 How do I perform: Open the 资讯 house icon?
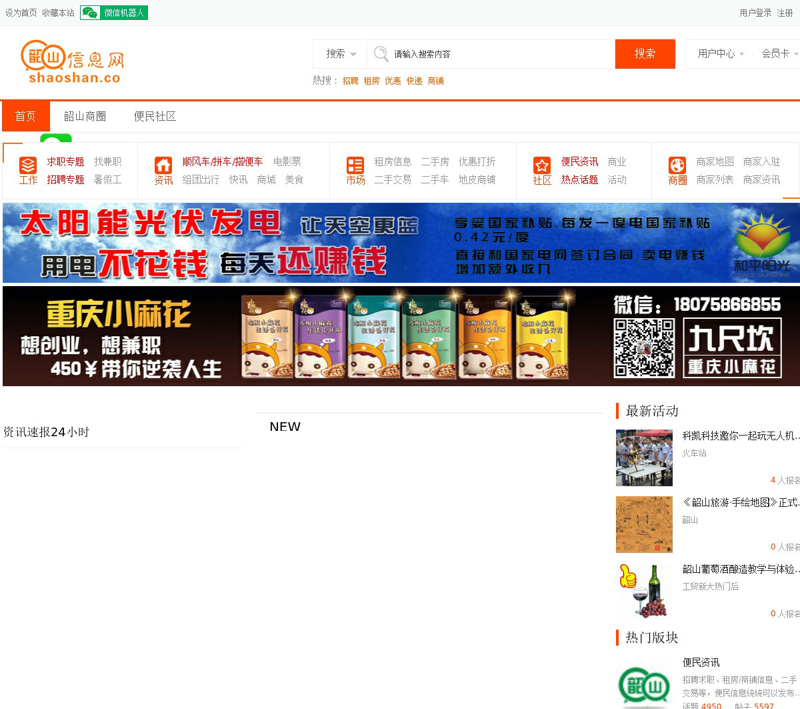[x=163, y=165]
